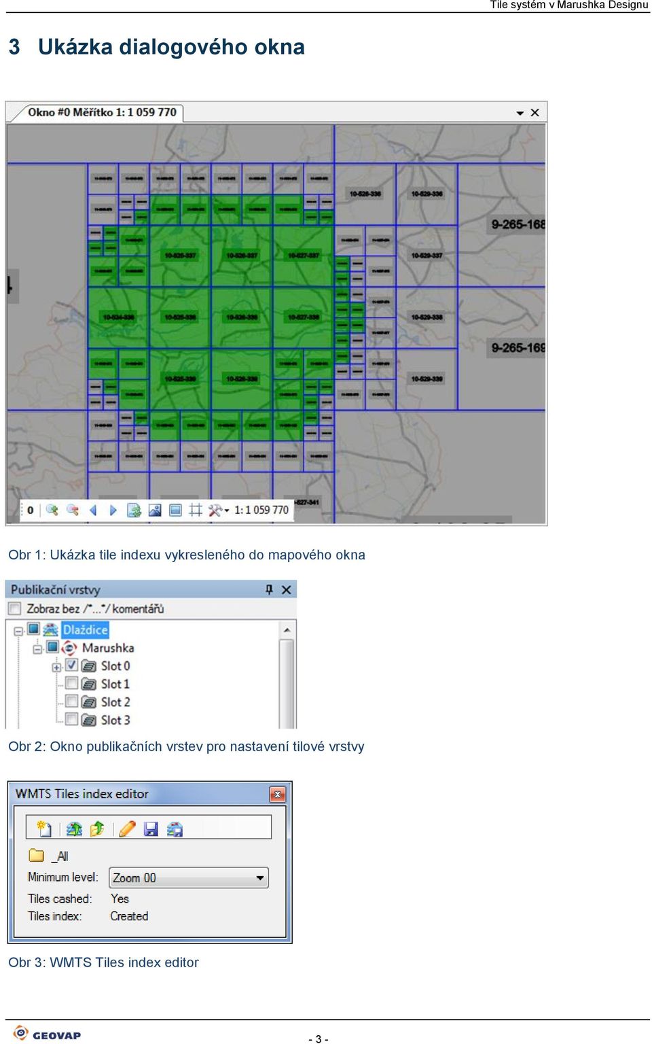The width and height of the screenshot is (652, 1044).
Task: Click the scale value 1:1 059 770 in toolbar
Action: (x=261, y=510)
